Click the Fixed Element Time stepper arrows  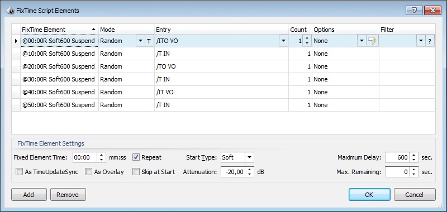tap(101, 157)
